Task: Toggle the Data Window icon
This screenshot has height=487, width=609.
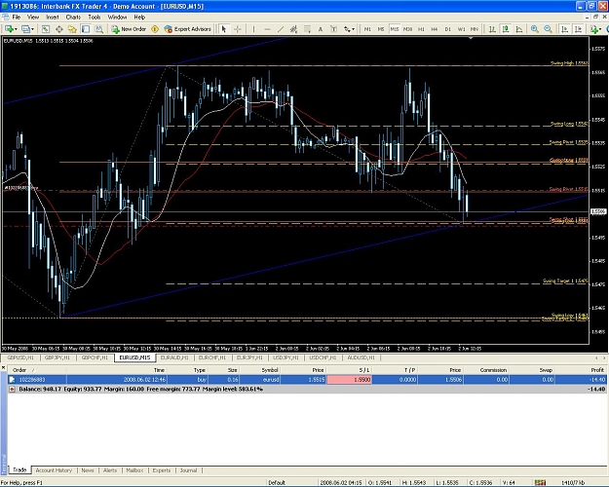Action: click(x=59, y=29)
